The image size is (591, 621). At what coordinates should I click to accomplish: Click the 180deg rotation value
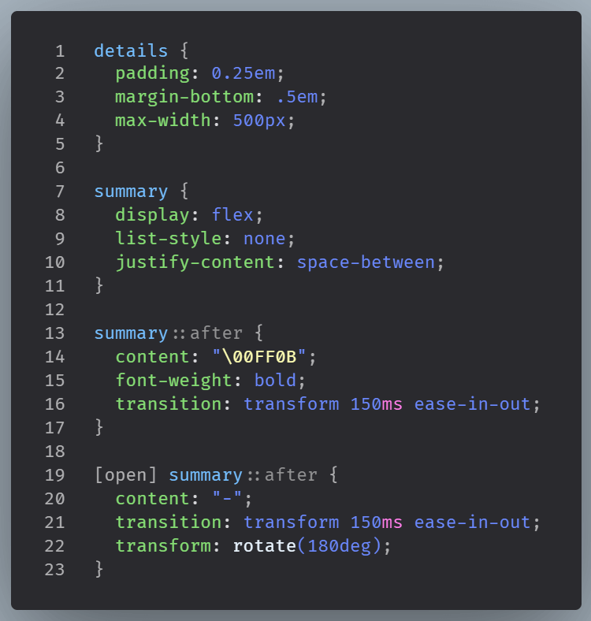339,546
